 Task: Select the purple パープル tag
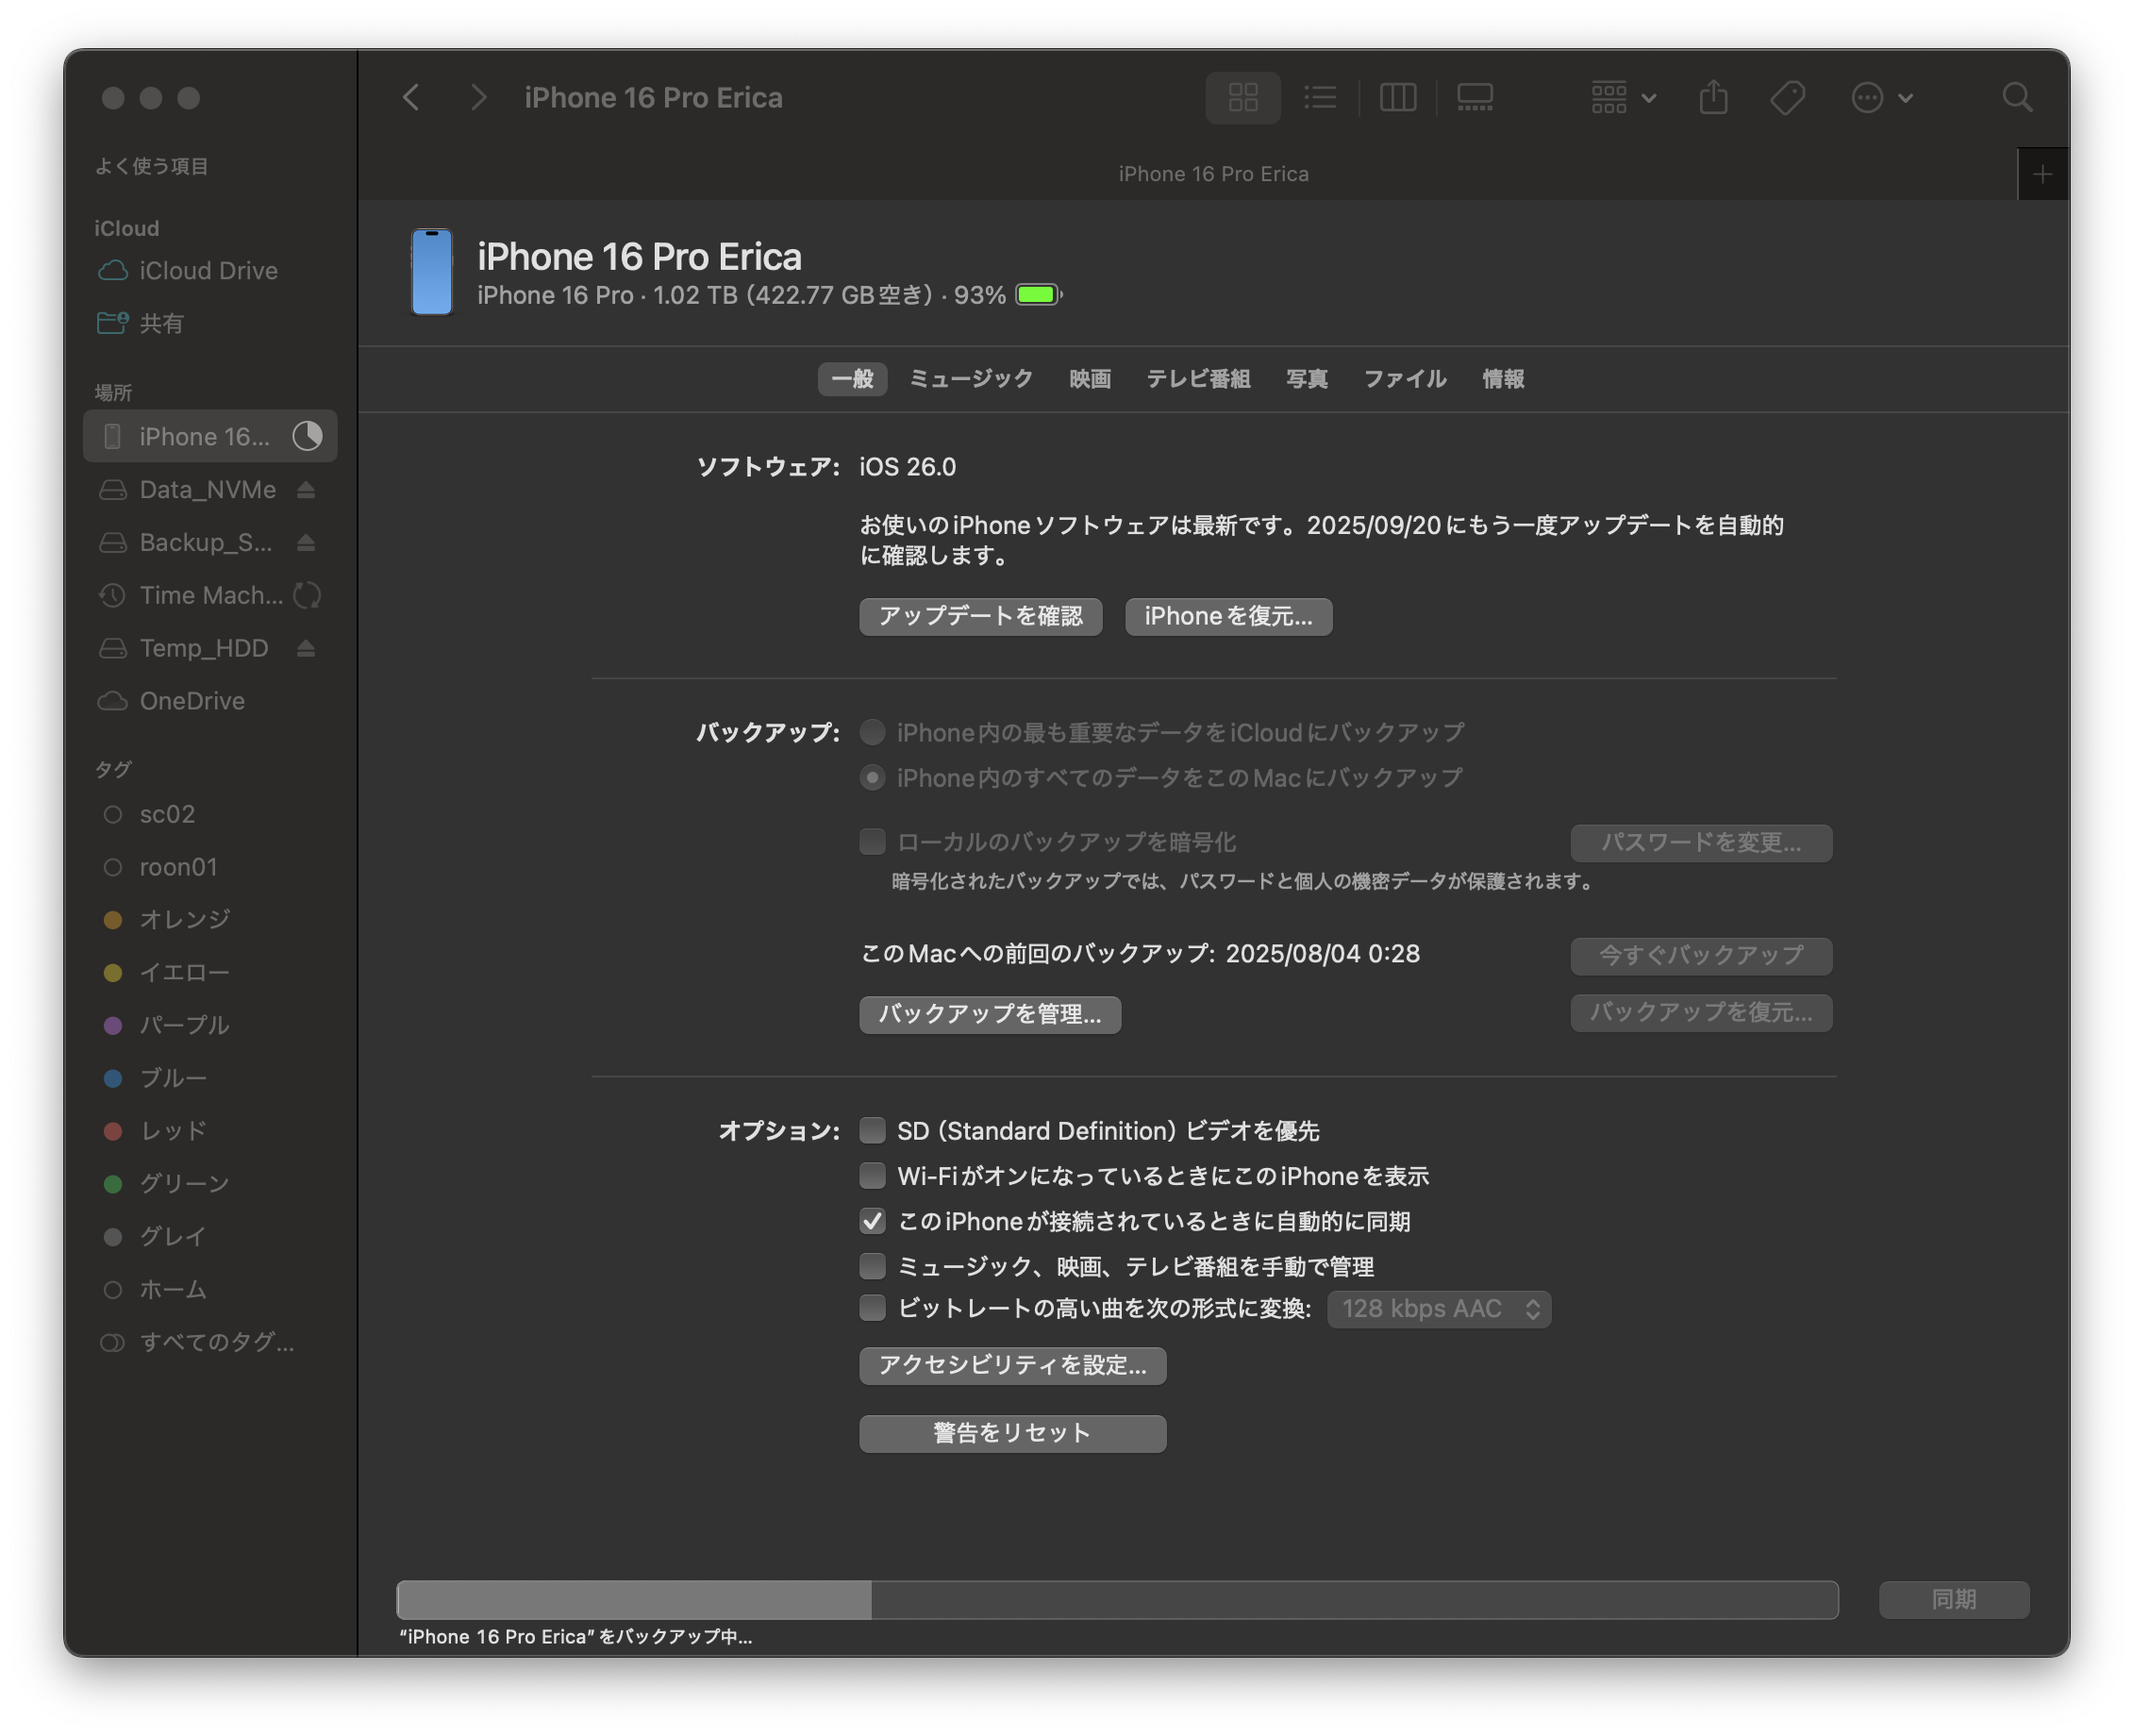(x=184, y=1025)
